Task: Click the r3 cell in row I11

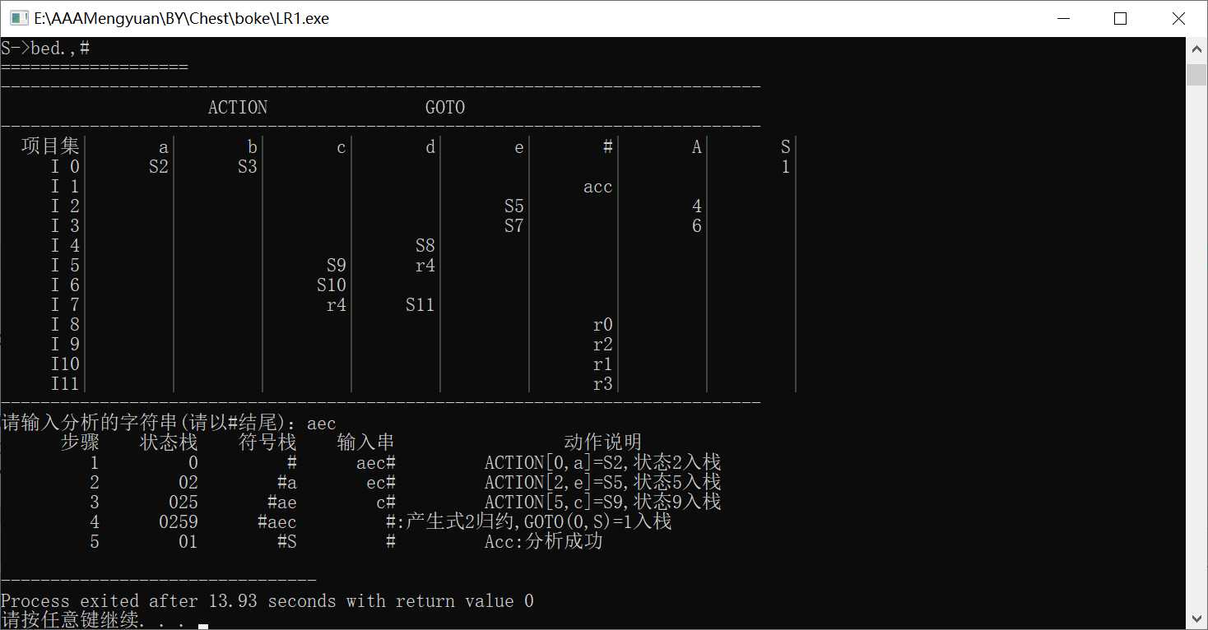Action: [x=603, y=384]
